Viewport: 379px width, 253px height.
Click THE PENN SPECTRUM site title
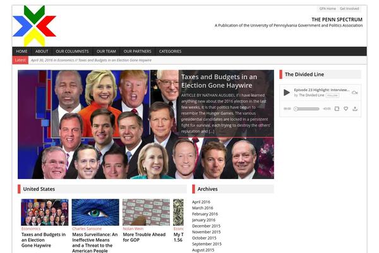tap(337, 20)
